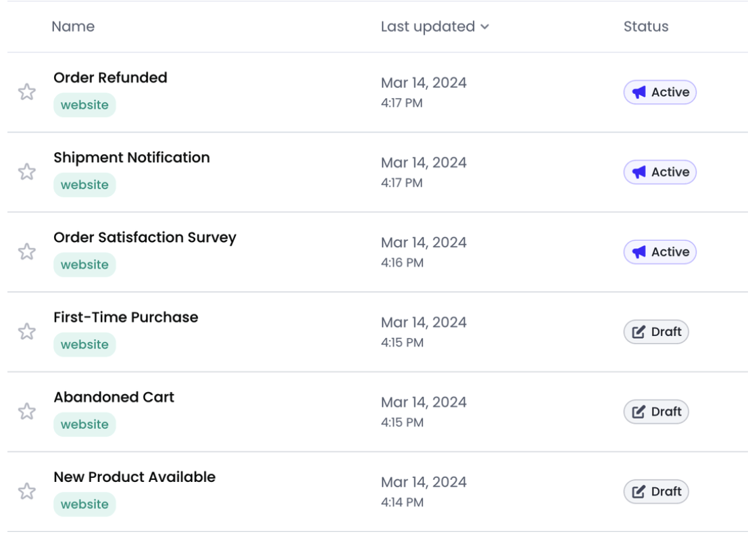750x534 pixels.
Task: Star the Order Refunded flow
Action: point(27,92)
